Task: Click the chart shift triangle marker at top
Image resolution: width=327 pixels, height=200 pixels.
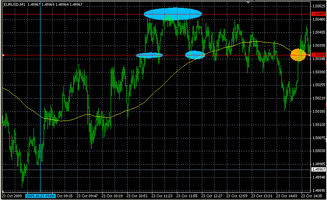Action: 248,2
